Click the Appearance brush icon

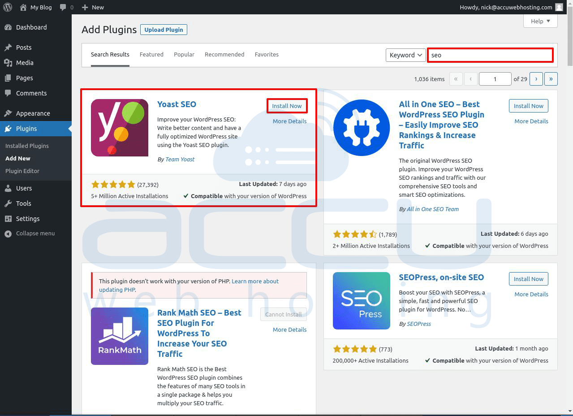8,113
